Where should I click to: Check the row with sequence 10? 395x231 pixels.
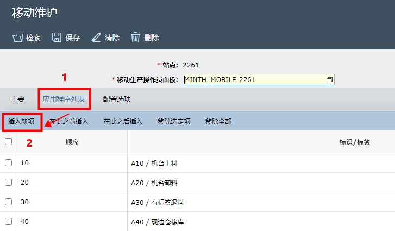(8, 163)
